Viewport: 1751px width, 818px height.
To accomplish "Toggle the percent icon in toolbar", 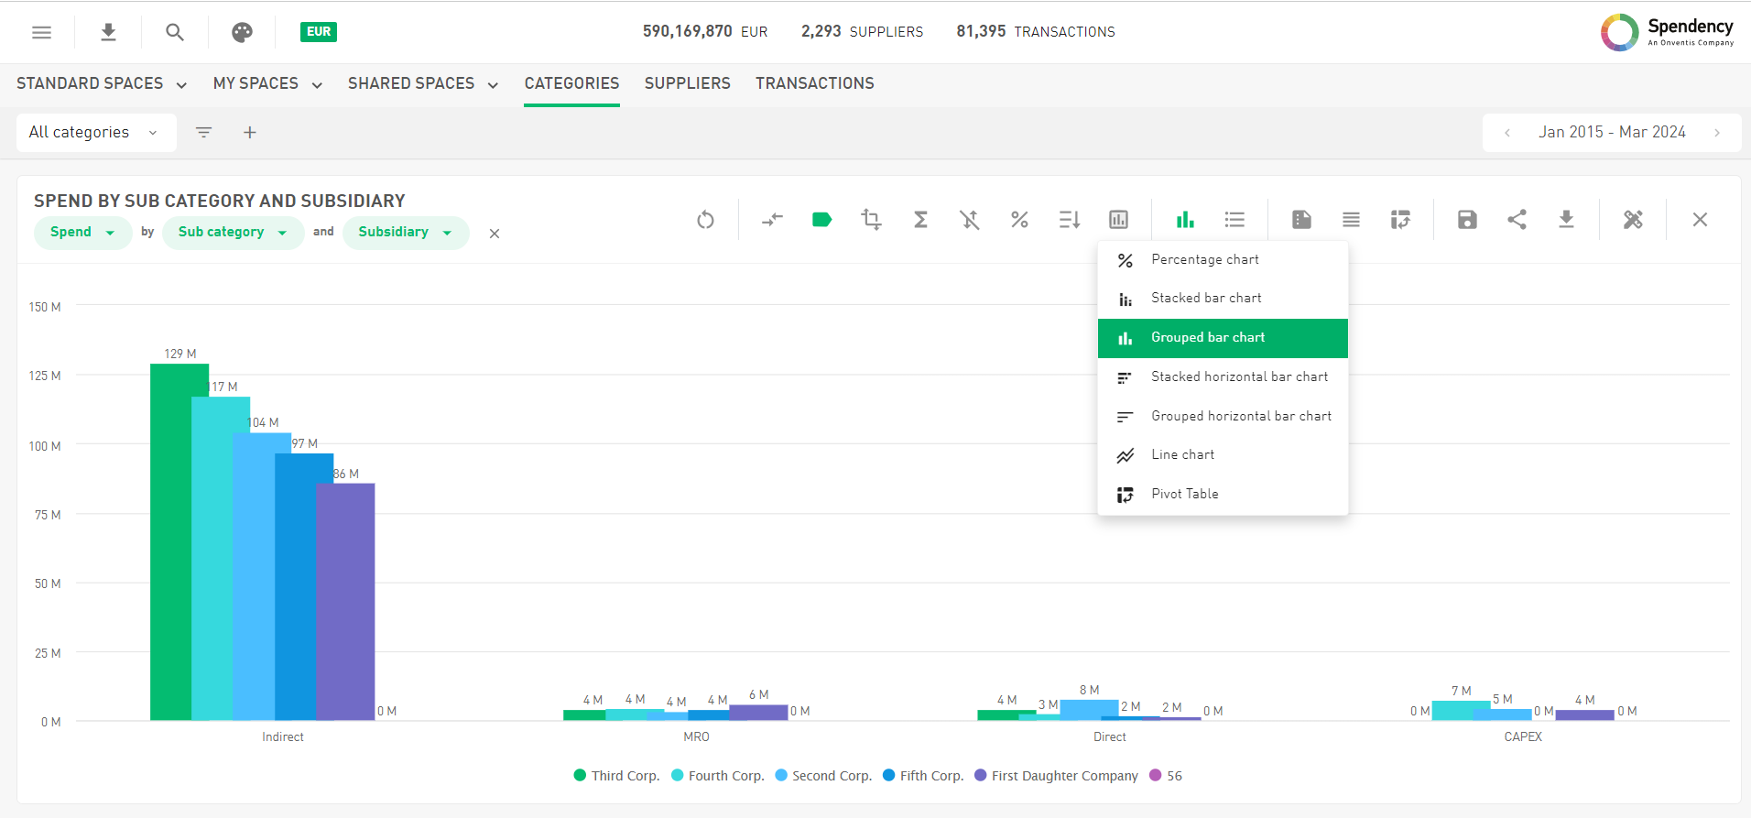I will click(1019, 220).
